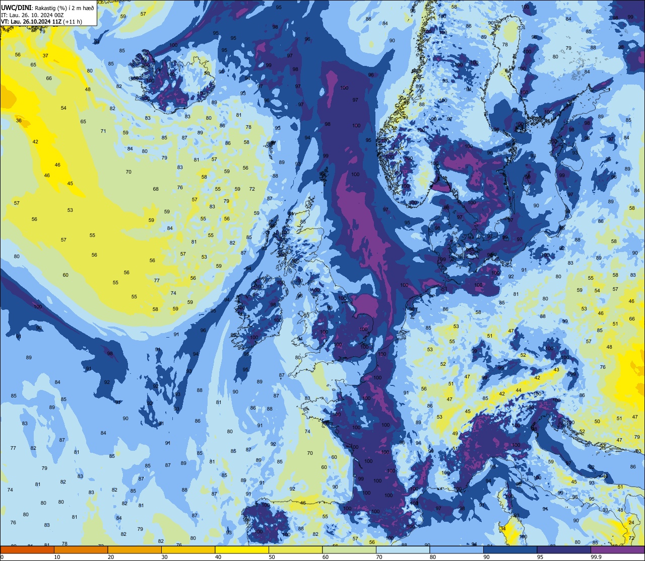The image size is (645, 561).
Task: Click the 'VT: Lau. 26.10.2024 11Z (+11 h)' line
Action: pyautogui.click(x=41, y=21)
